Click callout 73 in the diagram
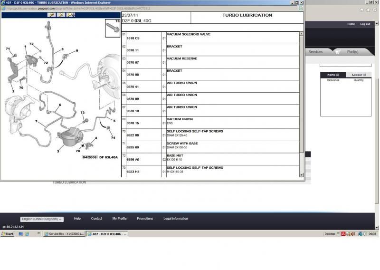380x270 pixels. [x=82, y=113]
